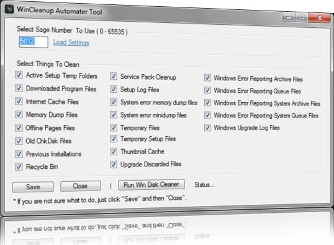Minimize the WinCleanup window
The width and height of the screenshot is (334, 245).
click(x=289, y=17)
